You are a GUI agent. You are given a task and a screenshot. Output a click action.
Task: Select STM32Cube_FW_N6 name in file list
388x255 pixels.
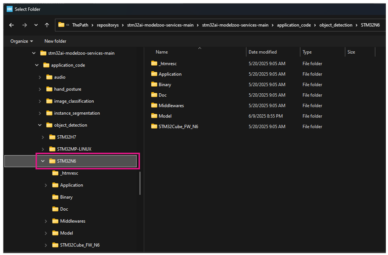178,127
